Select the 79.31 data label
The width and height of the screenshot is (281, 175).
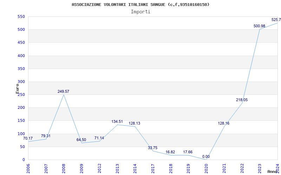pyautogui.click(x=46, y=136)
